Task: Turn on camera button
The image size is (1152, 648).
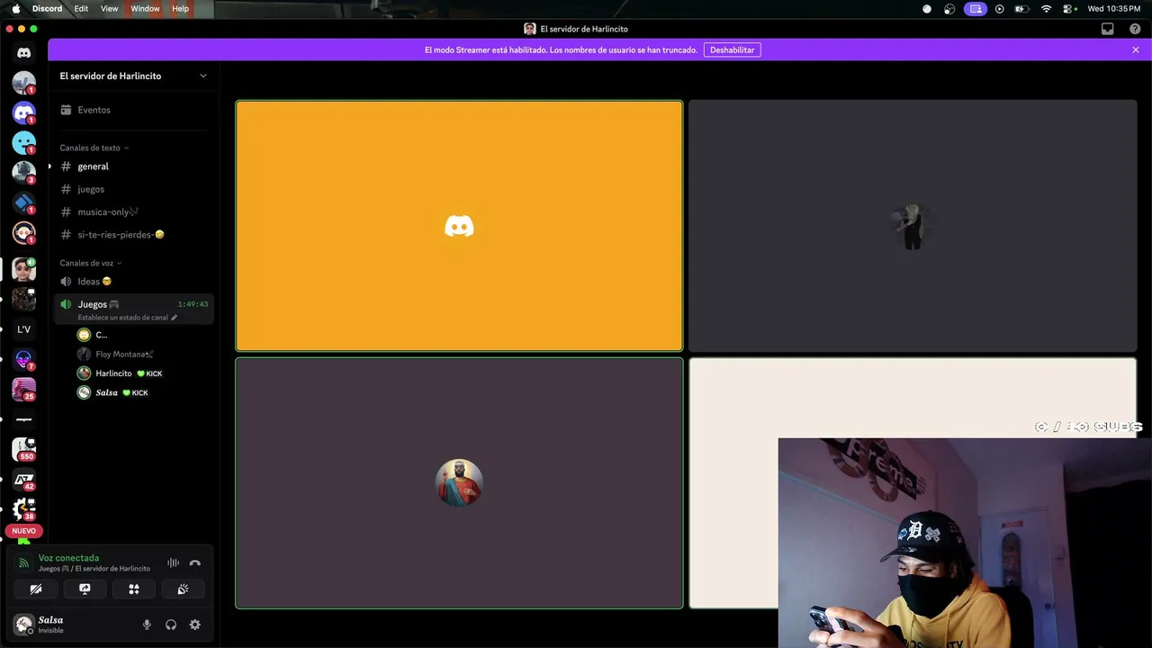Action: (x=36, y=589)
